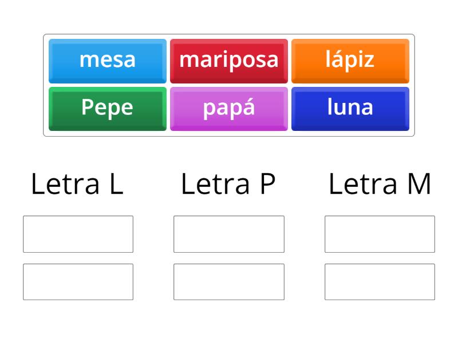Click the bottom answer slot under Letra P
Screen dimensions: 458x343
coord(229,281)
